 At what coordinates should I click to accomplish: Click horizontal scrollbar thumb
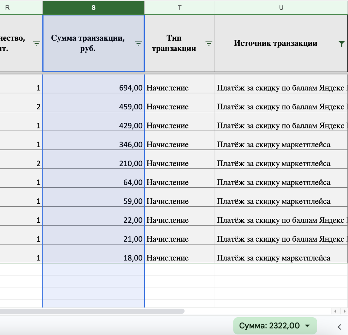92,311
